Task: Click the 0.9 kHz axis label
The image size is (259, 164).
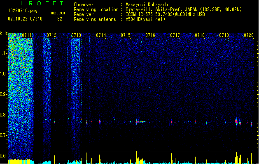Action: [x=4, y=94]
